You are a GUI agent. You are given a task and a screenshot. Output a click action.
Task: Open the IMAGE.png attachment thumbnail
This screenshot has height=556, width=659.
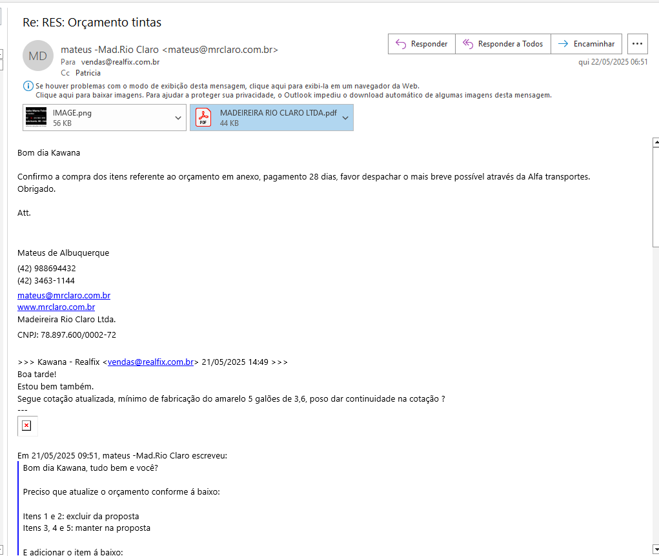(x=37, y=118)
